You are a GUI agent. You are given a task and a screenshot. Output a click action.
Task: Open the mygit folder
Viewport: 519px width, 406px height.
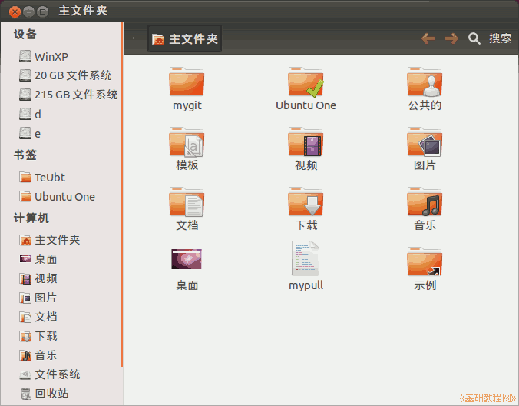pyautogui.click(x=187, y=82)
